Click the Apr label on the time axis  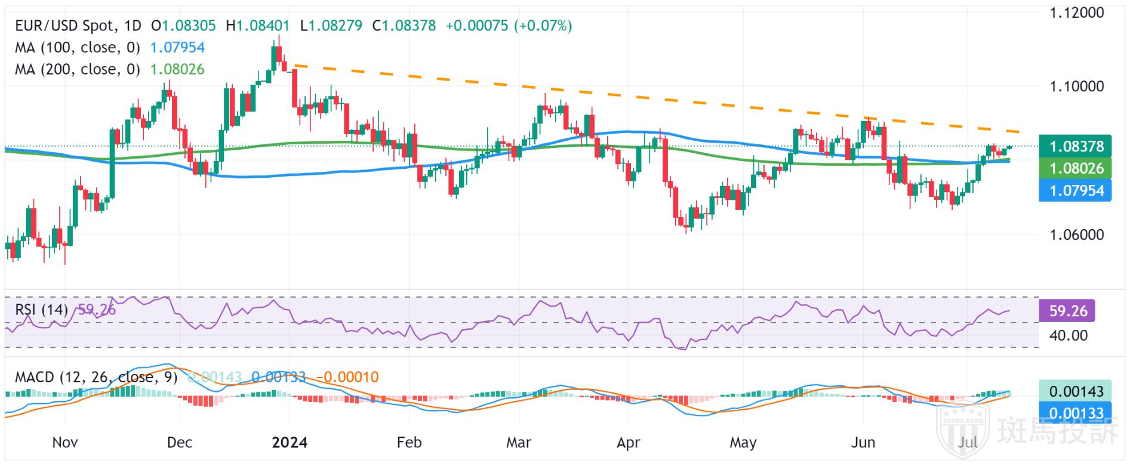coord(629,443)
